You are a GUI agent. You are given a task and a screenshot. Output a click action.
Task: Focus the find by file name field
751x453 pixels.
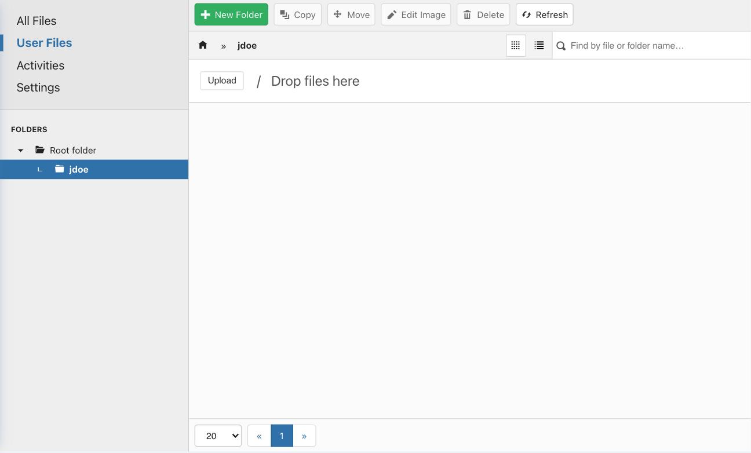coord(655,46)
